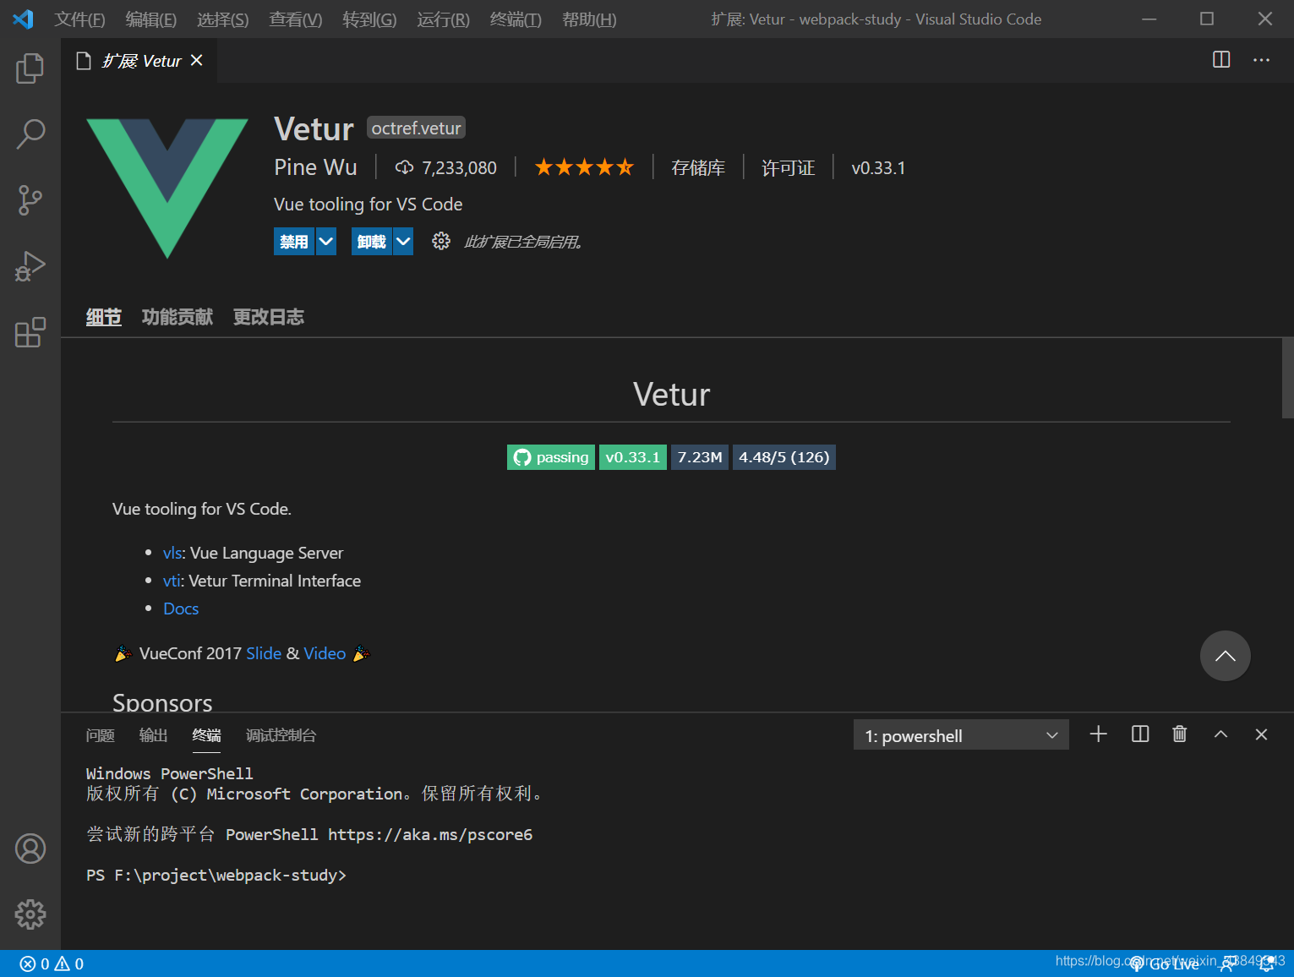Open the Extensions view
This screenshot has height=977, width=1294.
click(x=30, y=332)
